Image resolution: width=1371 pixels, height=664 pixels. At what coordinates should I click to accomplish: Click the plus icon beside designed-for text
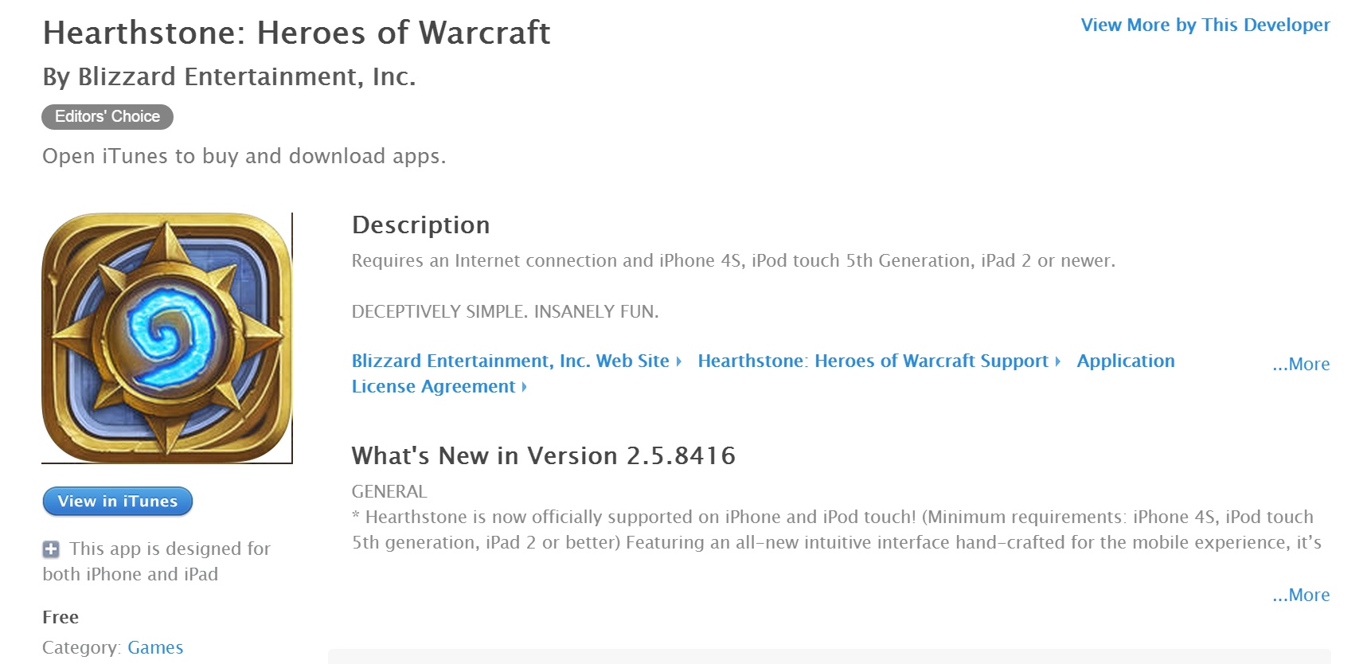(x=51, y=549)
